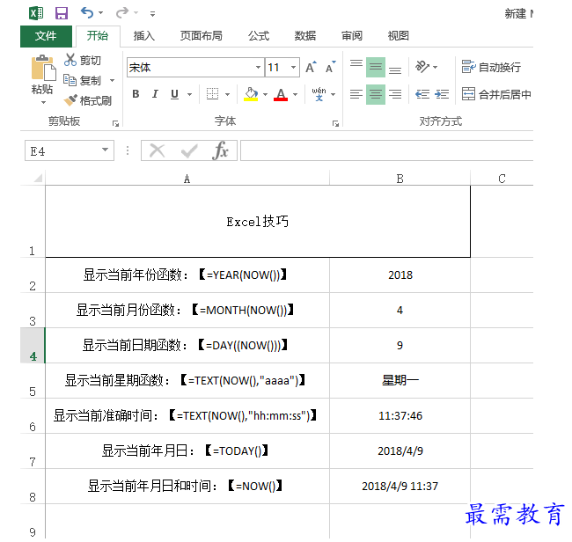Increase font size with large A

(x=311, y=68)
